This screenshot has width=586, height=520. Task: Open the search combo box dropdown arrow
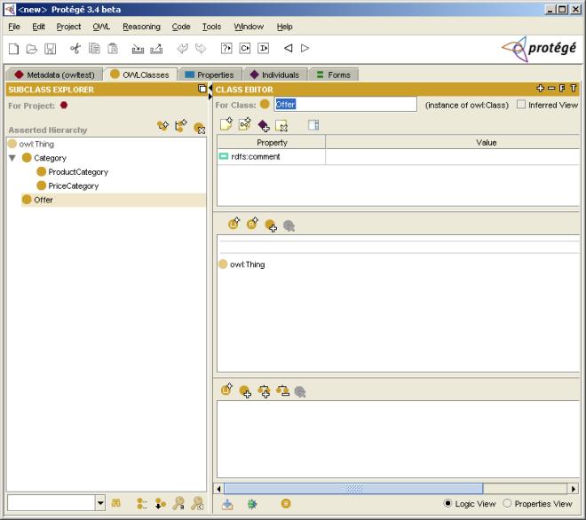point(100,503)
